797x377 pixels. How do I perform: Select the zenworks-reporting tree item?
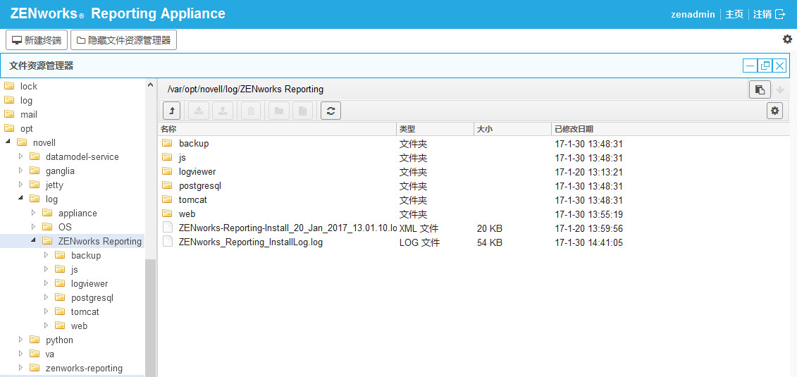click(x=84, y=368)
